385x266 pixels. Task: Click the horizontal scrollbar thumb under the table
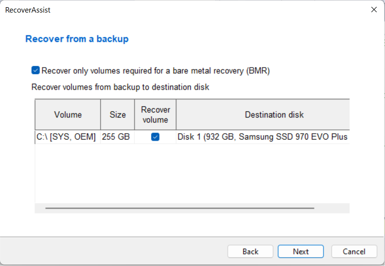pyautogui.click(x=180, y=208)
